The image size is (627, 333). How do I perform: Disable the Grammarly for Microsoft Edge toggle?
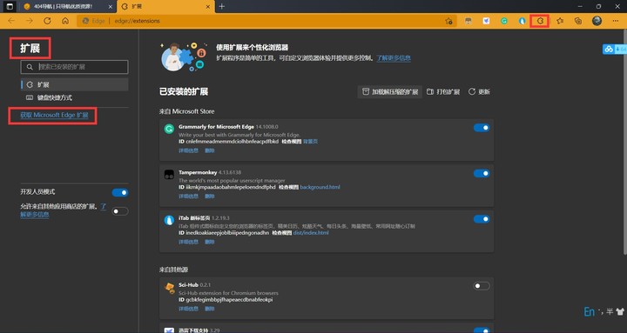tap(482, 128)
